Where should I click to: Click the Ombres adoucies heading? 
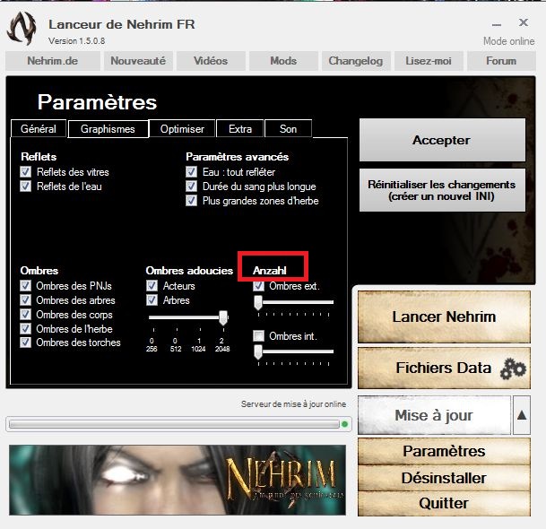click(x=189, y=271)
